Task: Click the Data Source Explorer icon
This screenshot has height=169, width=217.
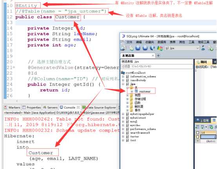Action: [84, 107]
